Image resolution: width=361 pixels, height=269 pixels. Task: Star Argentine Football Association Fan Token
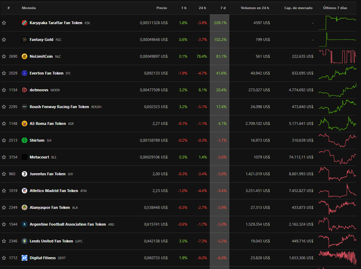4,224
